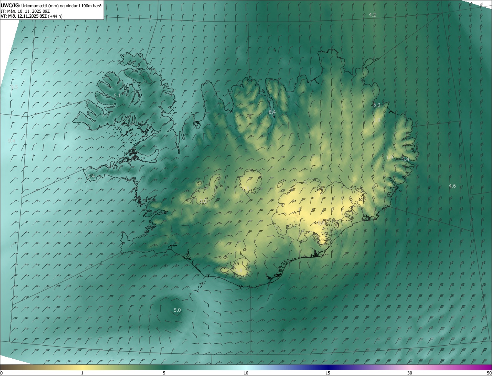Click the colour scale tick label "1"

82,373
